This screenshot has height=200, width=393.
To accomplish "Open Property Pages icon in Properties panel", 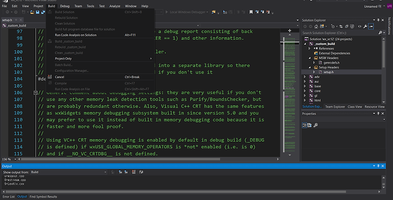I will (315, 125).
